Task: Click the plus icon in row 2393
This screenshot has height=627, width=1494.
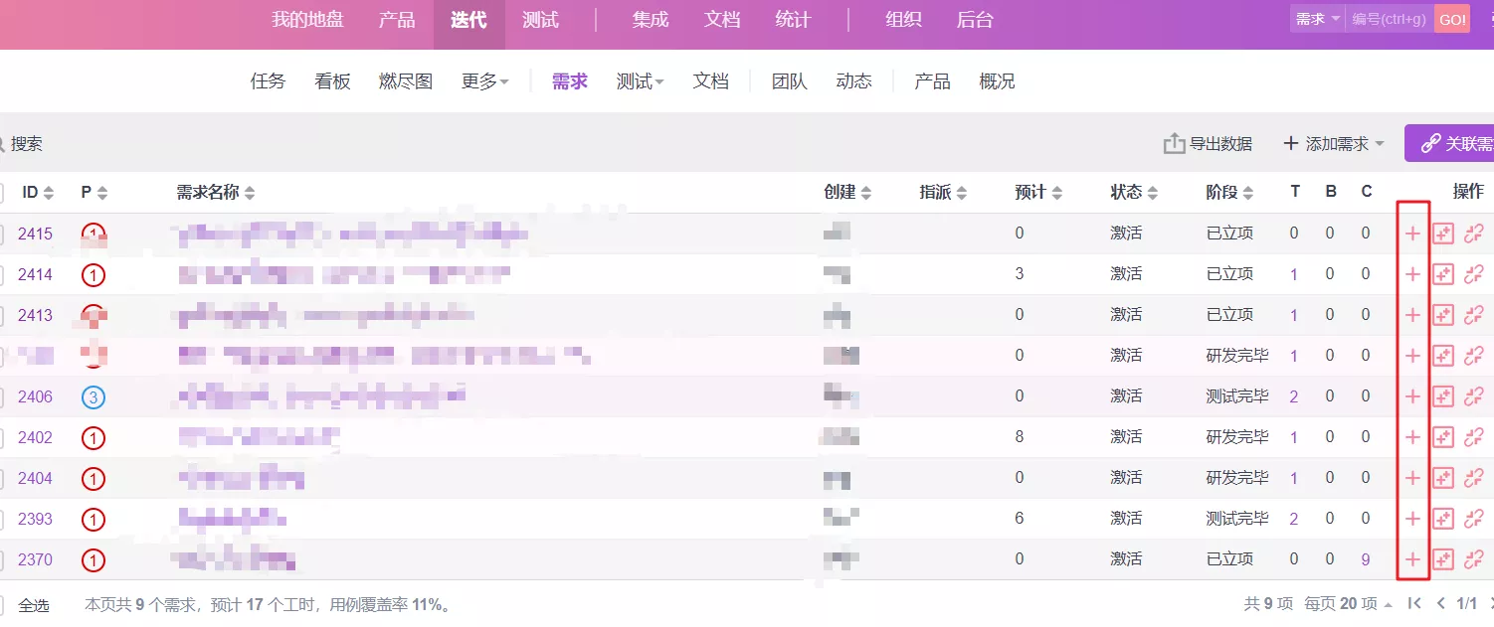Action: [x=1412, y=519]
